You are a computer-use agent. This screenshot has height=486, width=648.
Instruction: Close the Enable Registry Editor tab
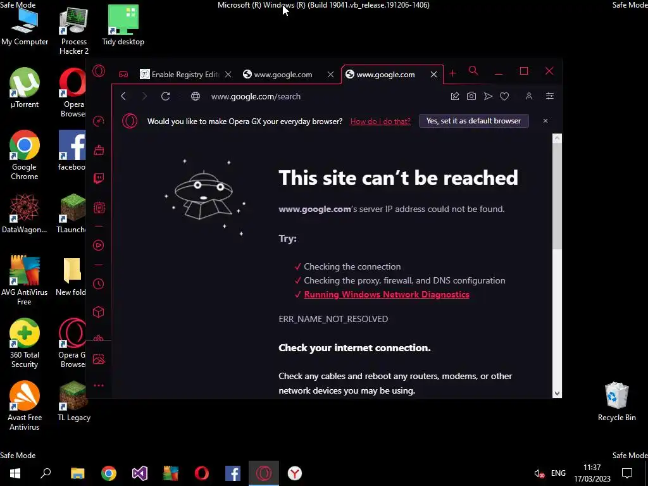228,75
